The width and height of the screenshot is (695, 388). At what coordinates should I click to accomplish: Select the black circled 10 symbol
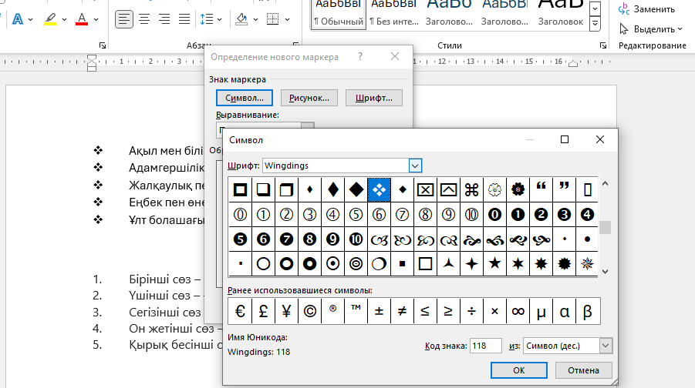click(x=356, y=239)
